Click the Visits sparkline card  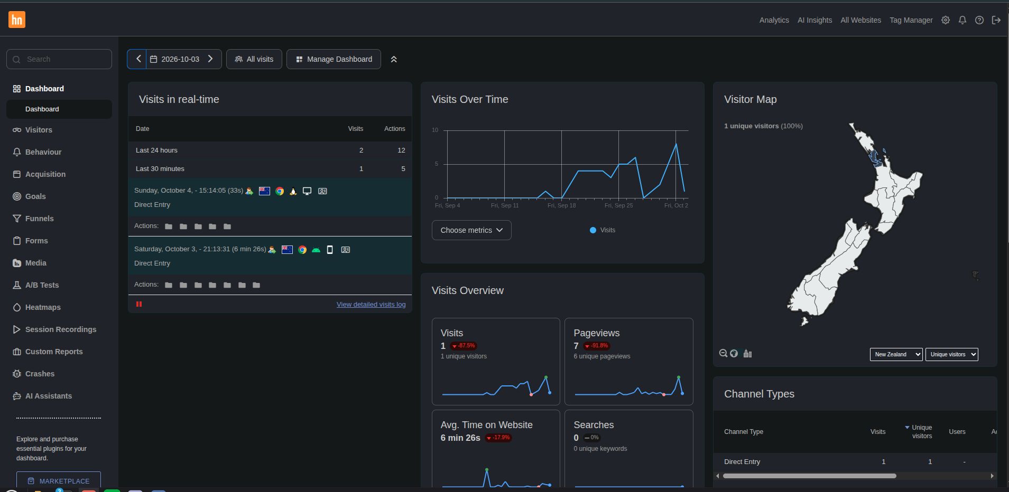pos(496,362)
